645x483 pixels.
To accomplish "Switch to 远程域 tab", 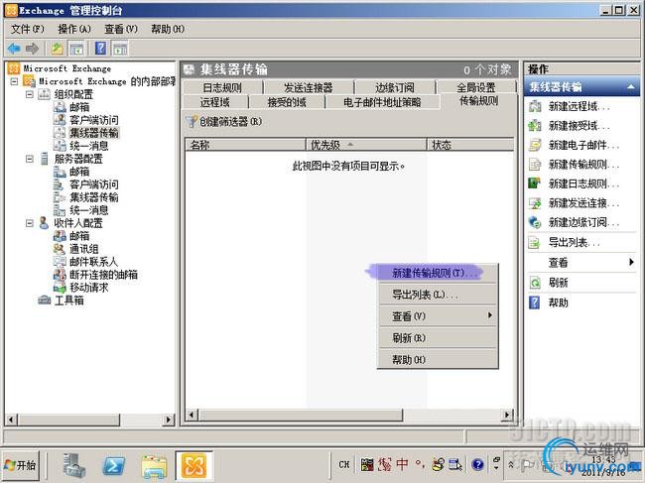I will click(x=214, y=101).
